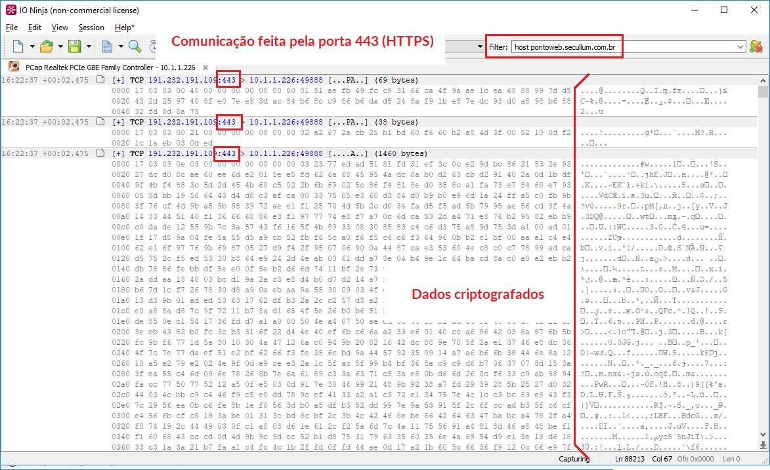Screen dimensions: 770x470
Task: Click the Open folder toolbar icon
Action: 46,47
